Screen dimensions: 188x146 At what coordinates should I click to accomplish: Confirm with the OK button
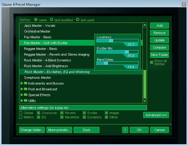point(139,130)
